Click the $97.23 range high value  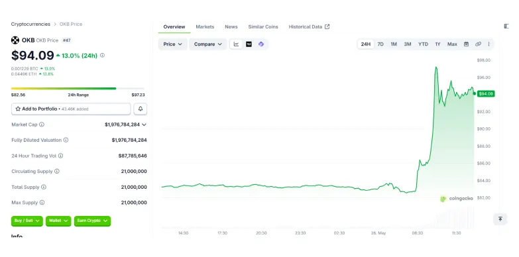click(x=138, y=95)
